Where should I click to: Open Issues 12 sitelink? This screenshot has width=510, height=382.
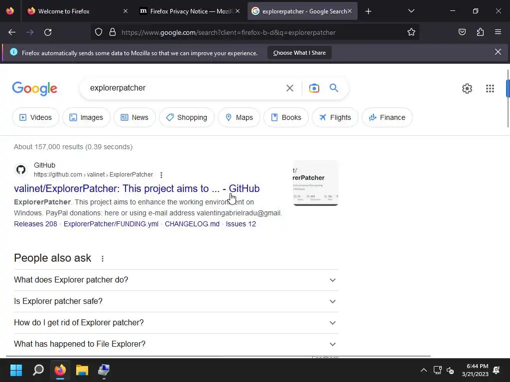click(241, 224)
